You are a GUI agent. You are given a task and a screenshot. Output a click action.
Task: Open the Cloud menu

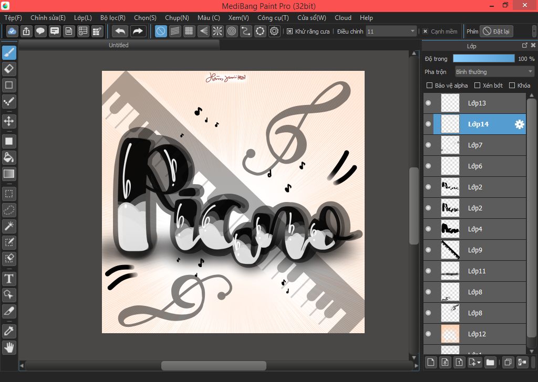click(x=343, y=18)
